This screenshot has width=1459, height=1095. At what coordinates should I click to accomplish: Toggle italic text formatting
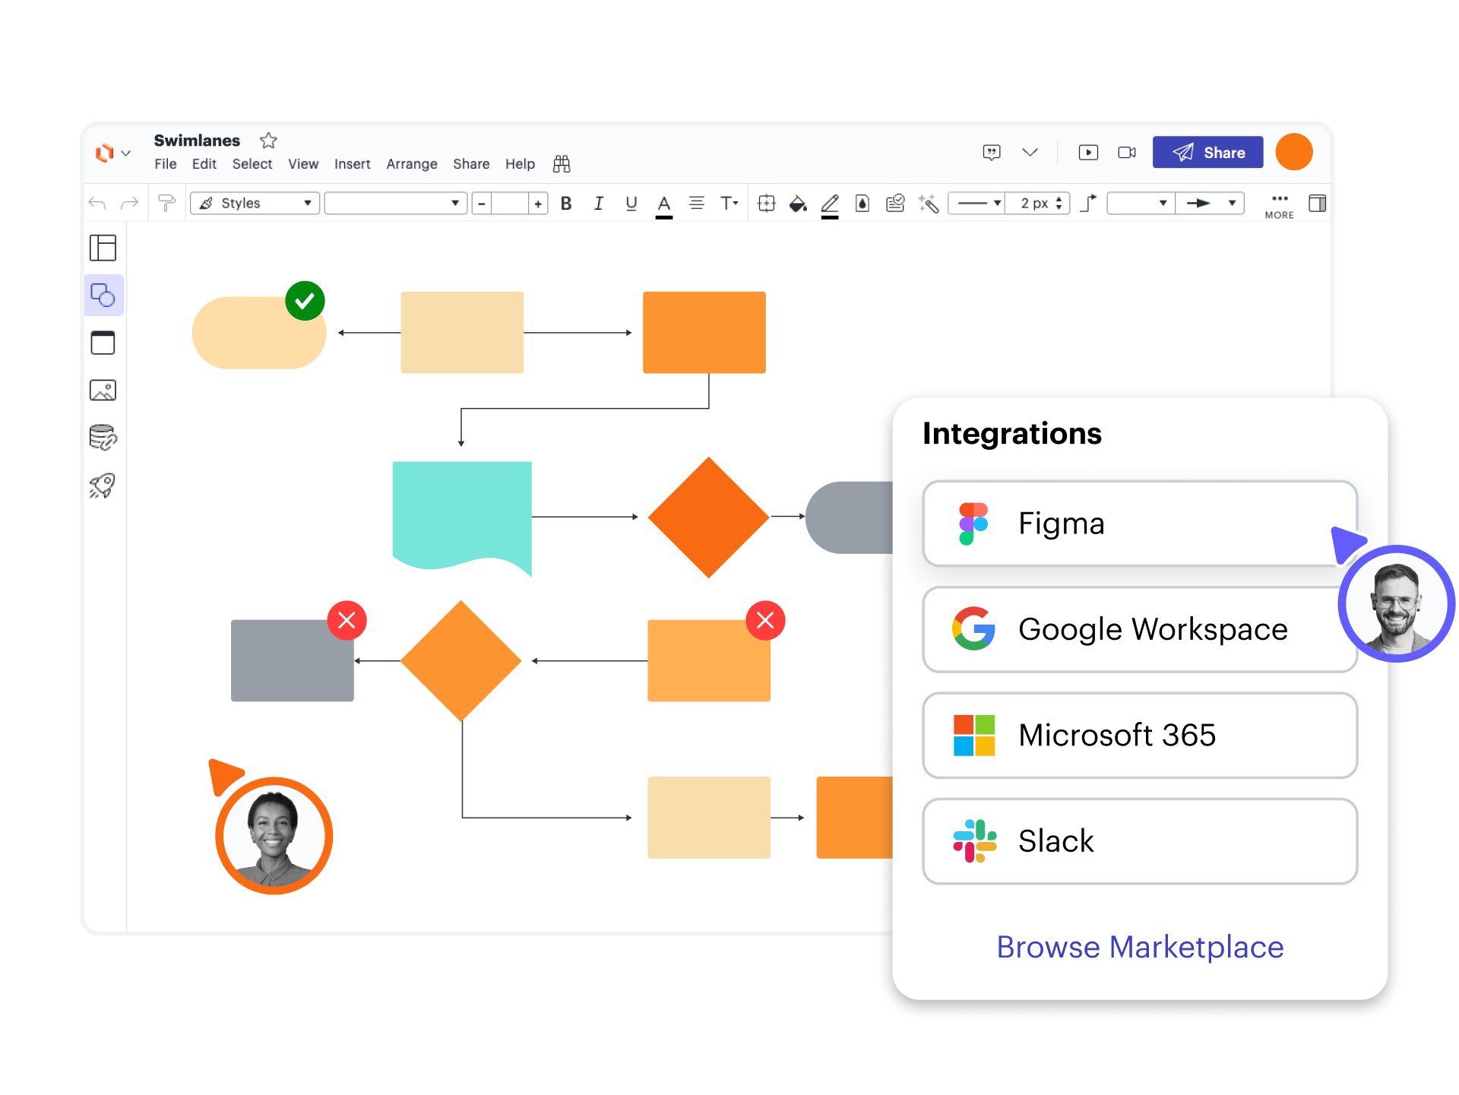[598, 204]
